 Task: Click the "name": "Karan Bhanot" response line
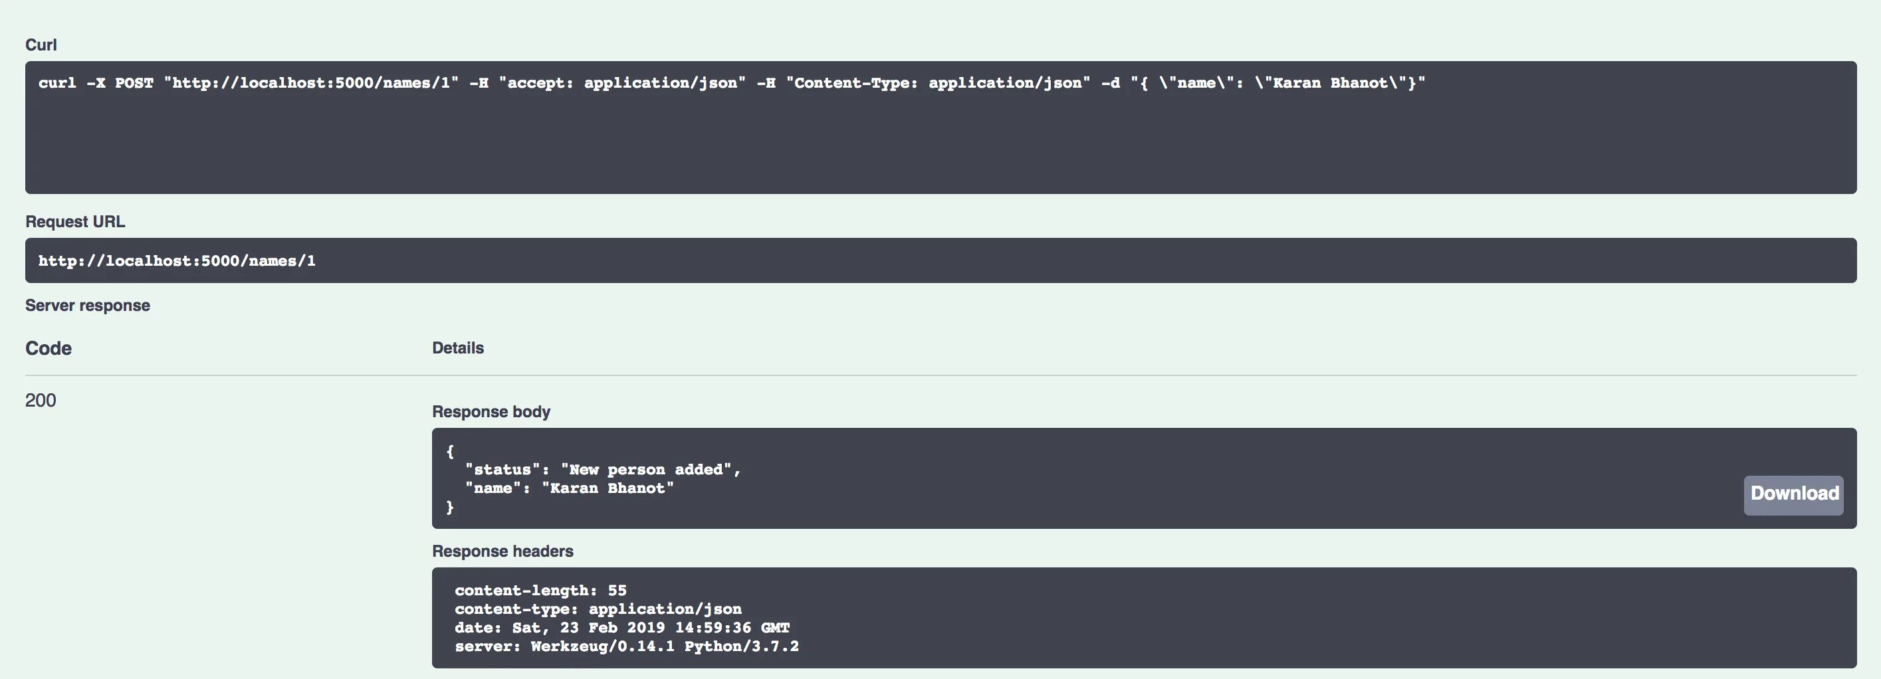570,488
